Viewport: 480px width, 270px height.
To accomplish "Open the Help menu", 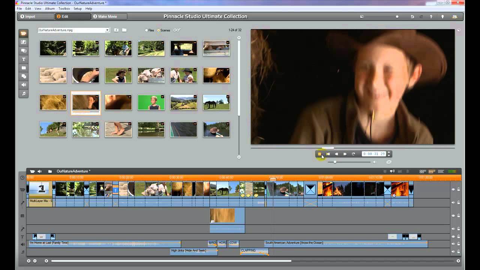I will (89, 9).
